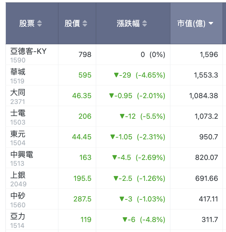Open the 中興電 stock link
The image size is (226, 232).
(22, 154)
